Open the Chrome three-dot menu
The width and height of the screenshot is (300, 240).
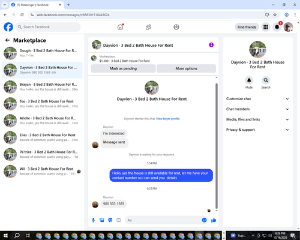pyautogui.click(x=295, y=15)
